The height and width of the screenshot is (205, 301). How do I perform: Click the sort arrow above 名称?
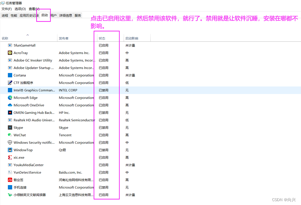tap(27, 35)
